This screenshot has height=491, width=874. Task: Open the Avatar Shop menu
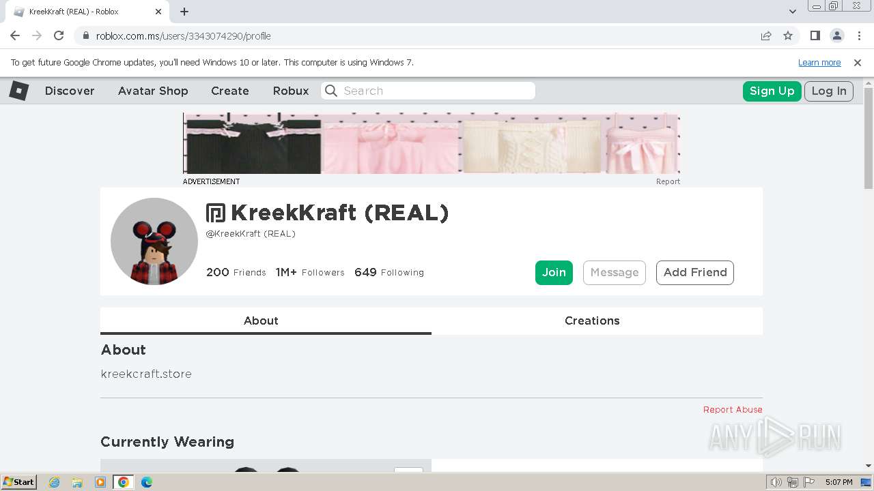[153, 91]
